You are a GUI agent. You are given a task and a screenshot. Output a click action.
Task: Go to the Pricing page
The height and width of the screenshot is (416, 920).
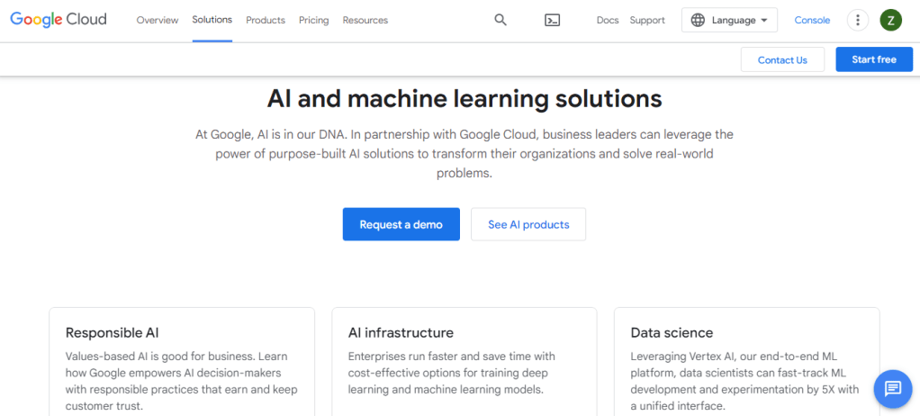pos(314,20)
